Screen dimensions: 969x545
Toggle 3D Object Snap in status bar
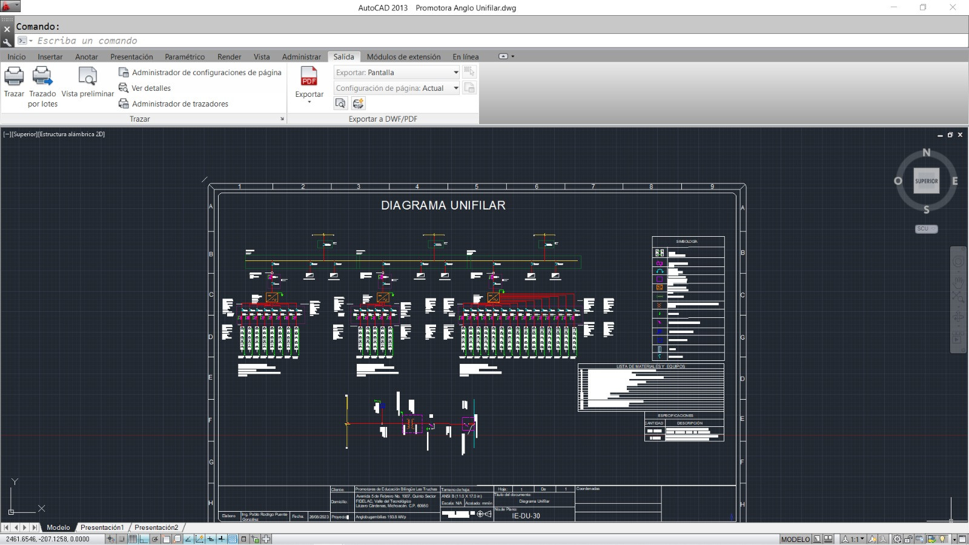177,539
